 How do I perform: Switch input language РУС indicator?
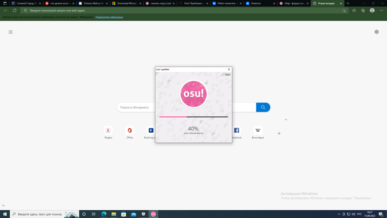359,214
